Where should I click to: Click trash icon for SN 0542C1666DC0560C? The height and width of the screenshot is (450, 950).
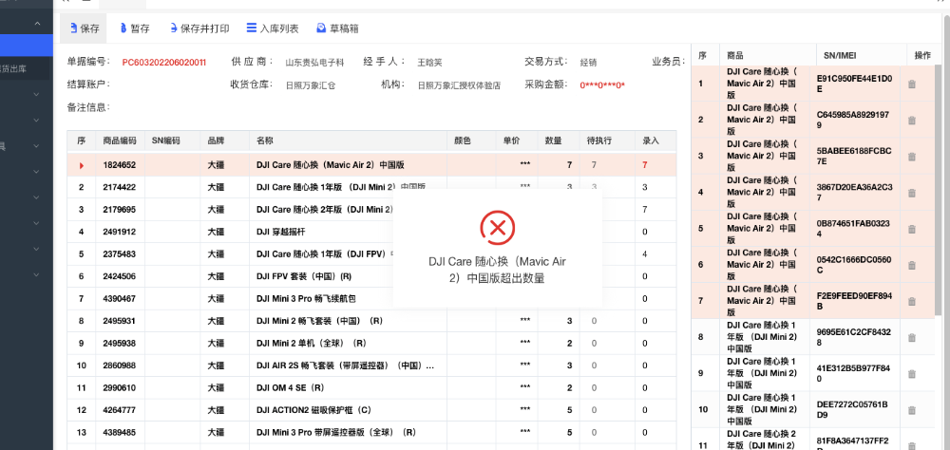[x=912, y=265]
